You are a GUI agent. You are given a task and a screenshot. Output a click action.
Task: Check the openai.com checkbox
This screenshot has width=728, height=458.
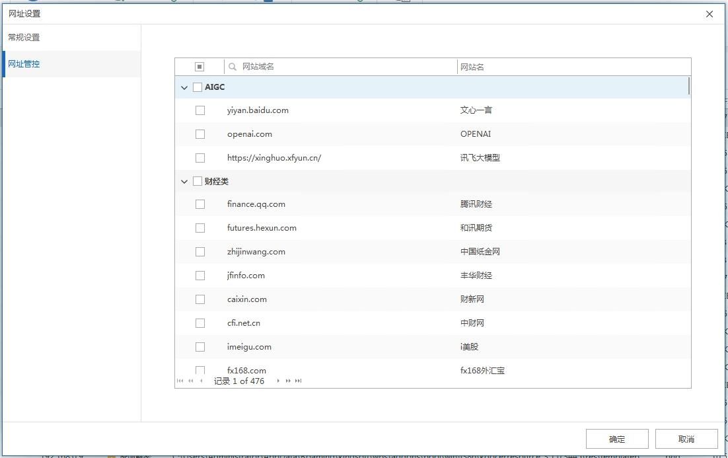[x=200, y=134]
